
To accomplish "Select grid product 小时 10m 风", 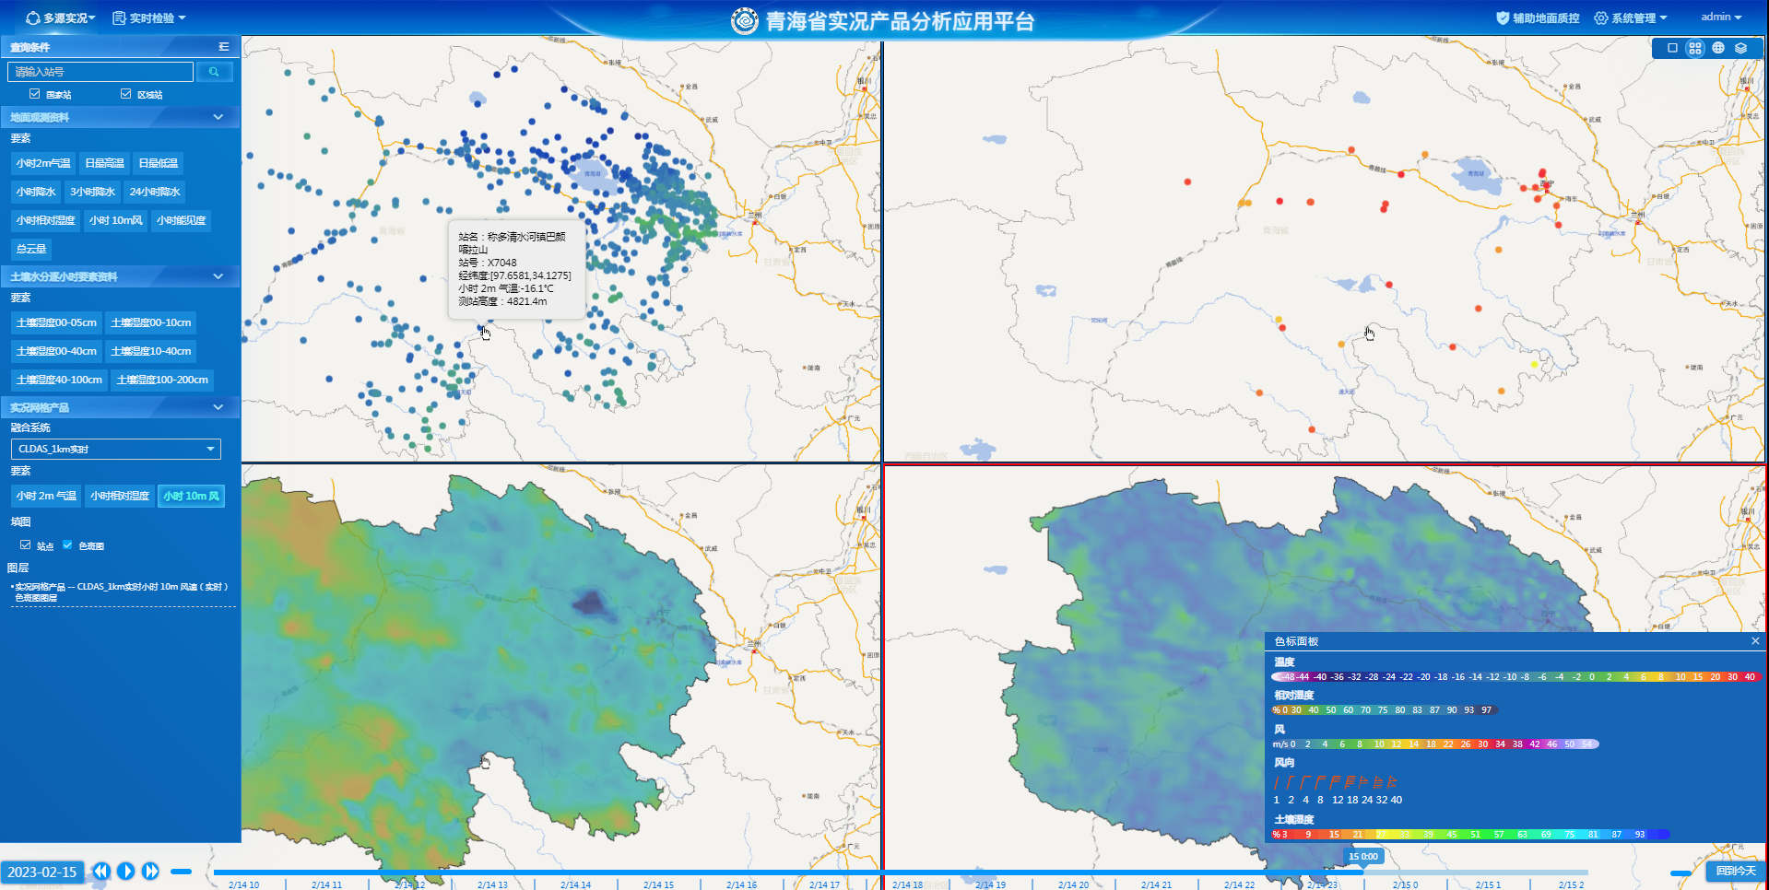I will tap(192, 496).
